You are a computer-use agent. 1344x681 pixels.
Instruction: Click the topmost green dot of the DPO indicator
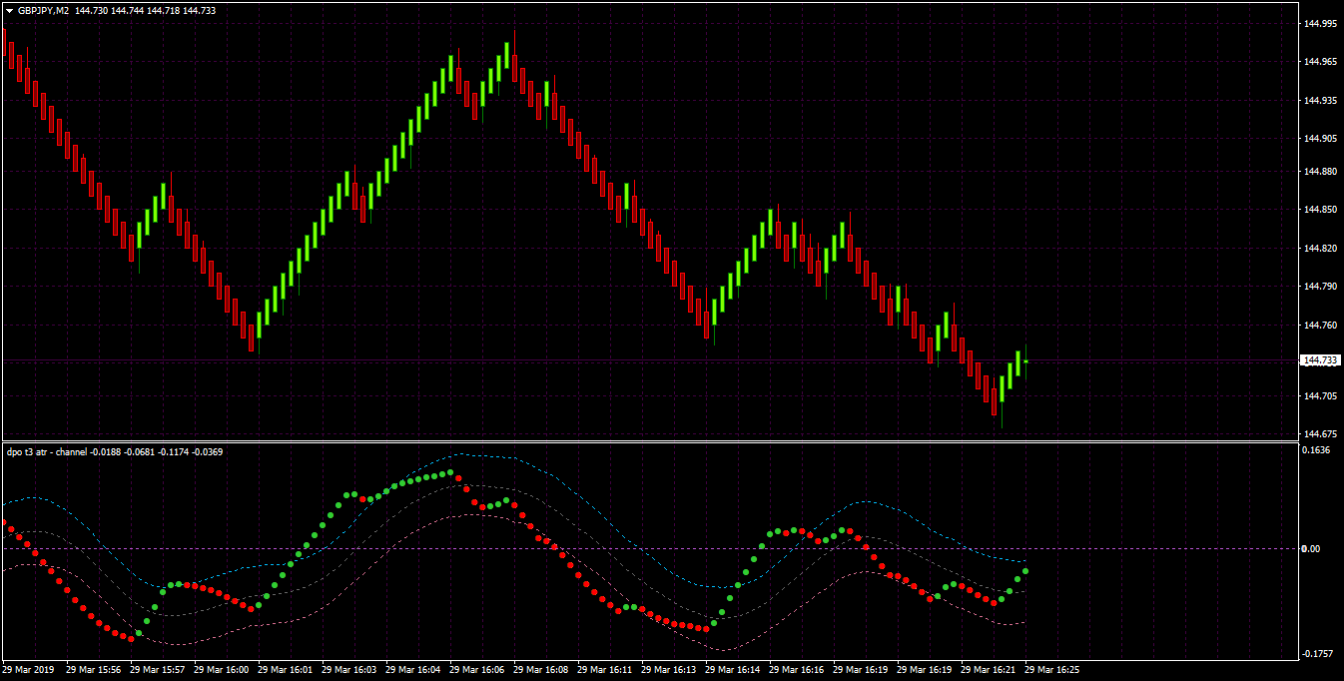pyautogui.click(x=450, y=472)
